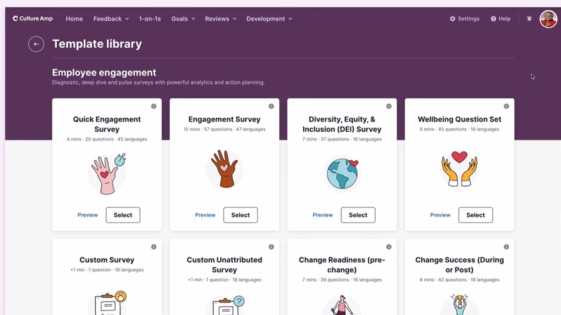Expand the Development dropdown menu
This screenshot has height=315, width=561.
pos(269,19)
